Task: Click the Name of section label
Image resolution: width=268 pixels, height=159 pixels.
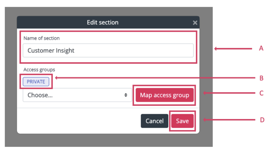Action: pos(42,38)
